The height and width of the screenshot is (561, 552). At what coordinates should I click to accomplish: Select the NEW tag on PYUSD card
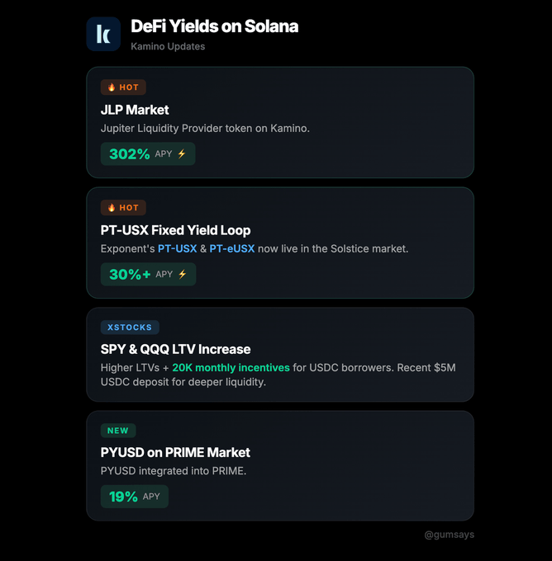[x=118, y=431]
